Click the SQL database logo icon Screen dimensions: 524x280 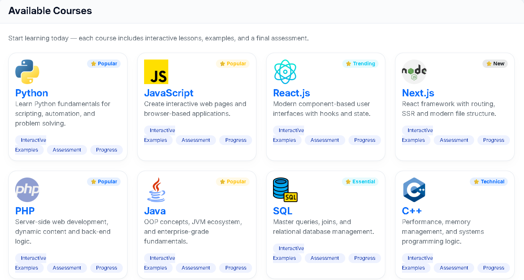[285, 190]
